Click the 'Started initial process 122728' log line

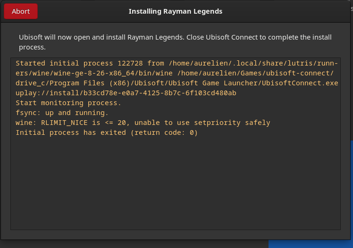click(176, 63)
